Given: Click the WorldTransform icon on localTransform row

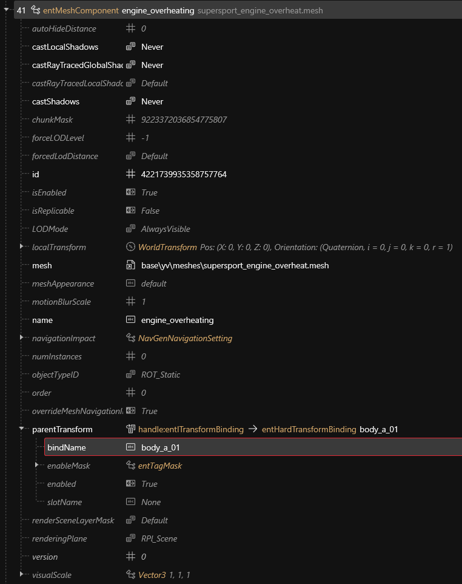Looking at the screenshot, I should pyautogui.click(x=130, y=247).
